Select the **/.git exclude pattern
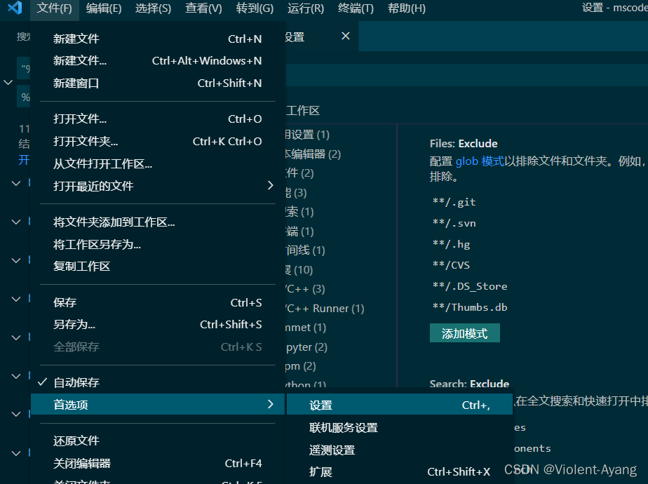 tap(454, 202)
